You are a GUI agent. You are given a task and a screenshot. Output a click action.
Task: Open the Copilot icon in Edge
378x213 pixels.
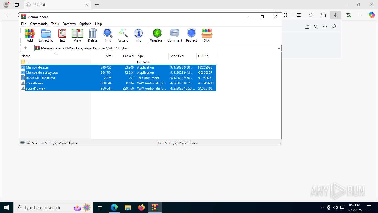tap(372, 15)
